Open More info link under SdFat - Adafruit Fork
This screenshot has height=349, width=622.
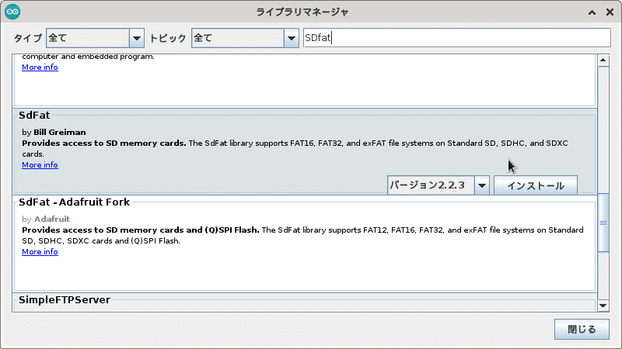(40, 251)
